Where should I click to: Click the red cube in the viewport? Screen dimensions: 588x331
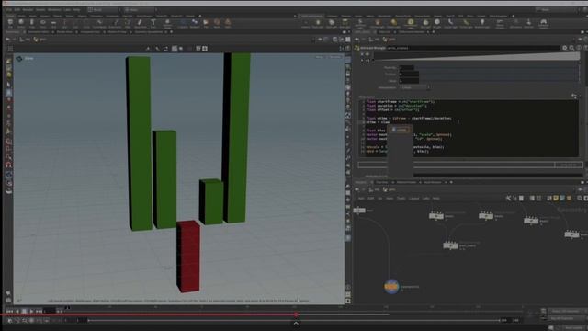pyautogui.click(x=188, y=257)
